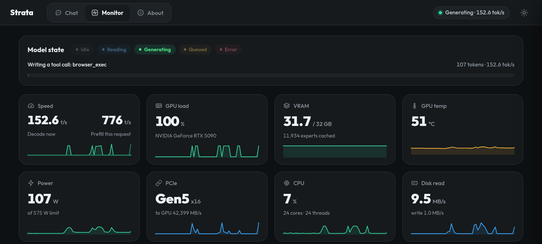Click the 100 % GPU load value

(170, 121)
